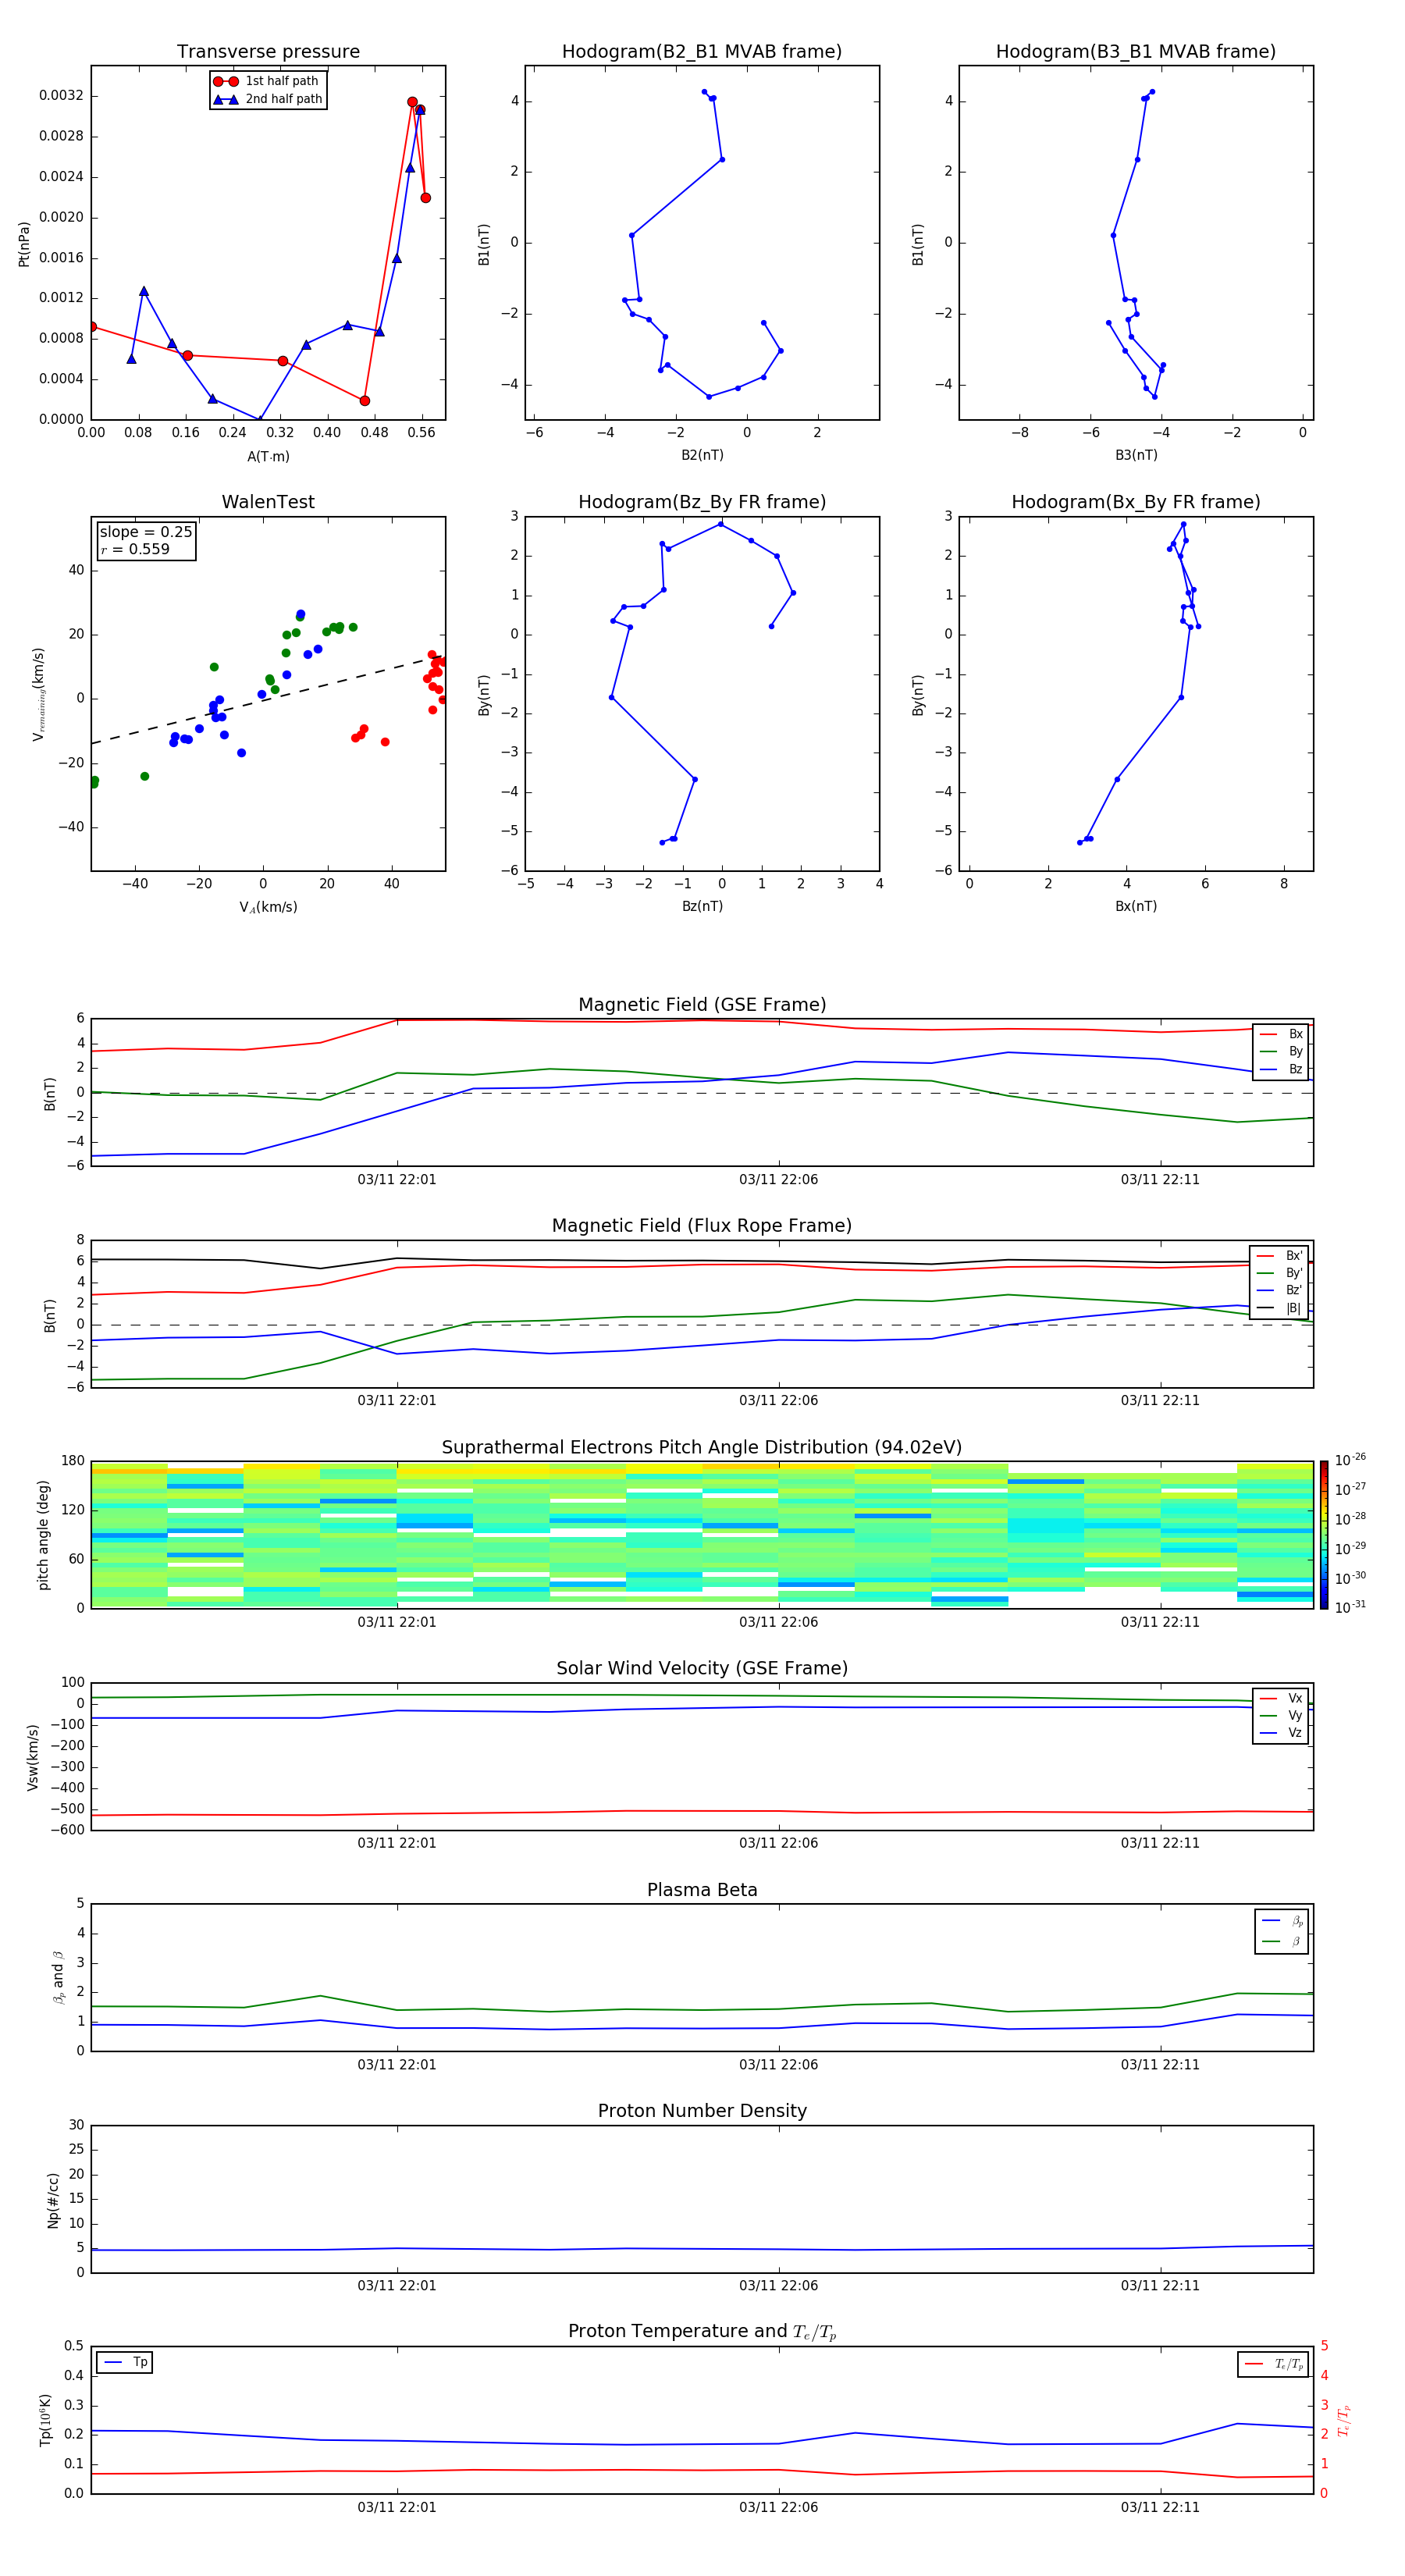The image size is (1405, 2576).
Task: Click the '|B|' entry in Flux Rope legend
Action: pos(1280,1308)
